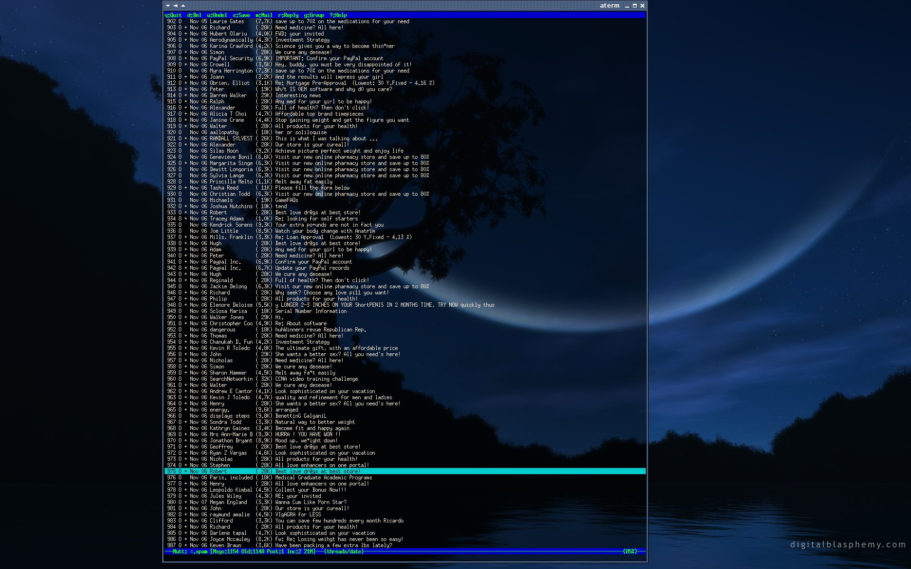Screen dimensions: 911x569
Task: Click message 931 GameFAQs from Michaels
Action: pyautogui.click(x=286, y=200)
